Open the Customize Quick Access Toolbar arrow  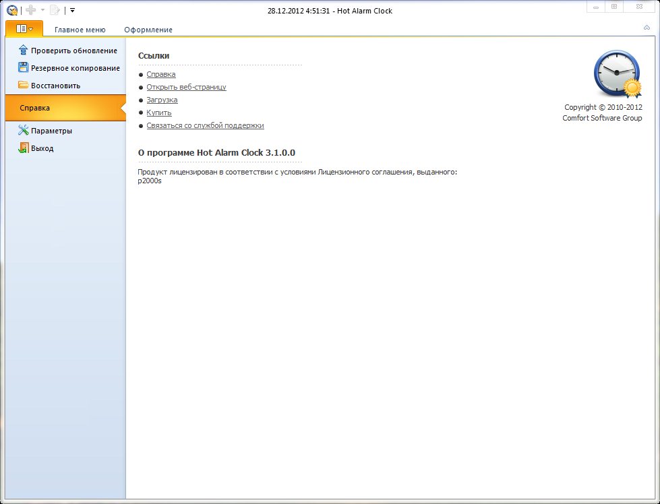tap(72, 10)
